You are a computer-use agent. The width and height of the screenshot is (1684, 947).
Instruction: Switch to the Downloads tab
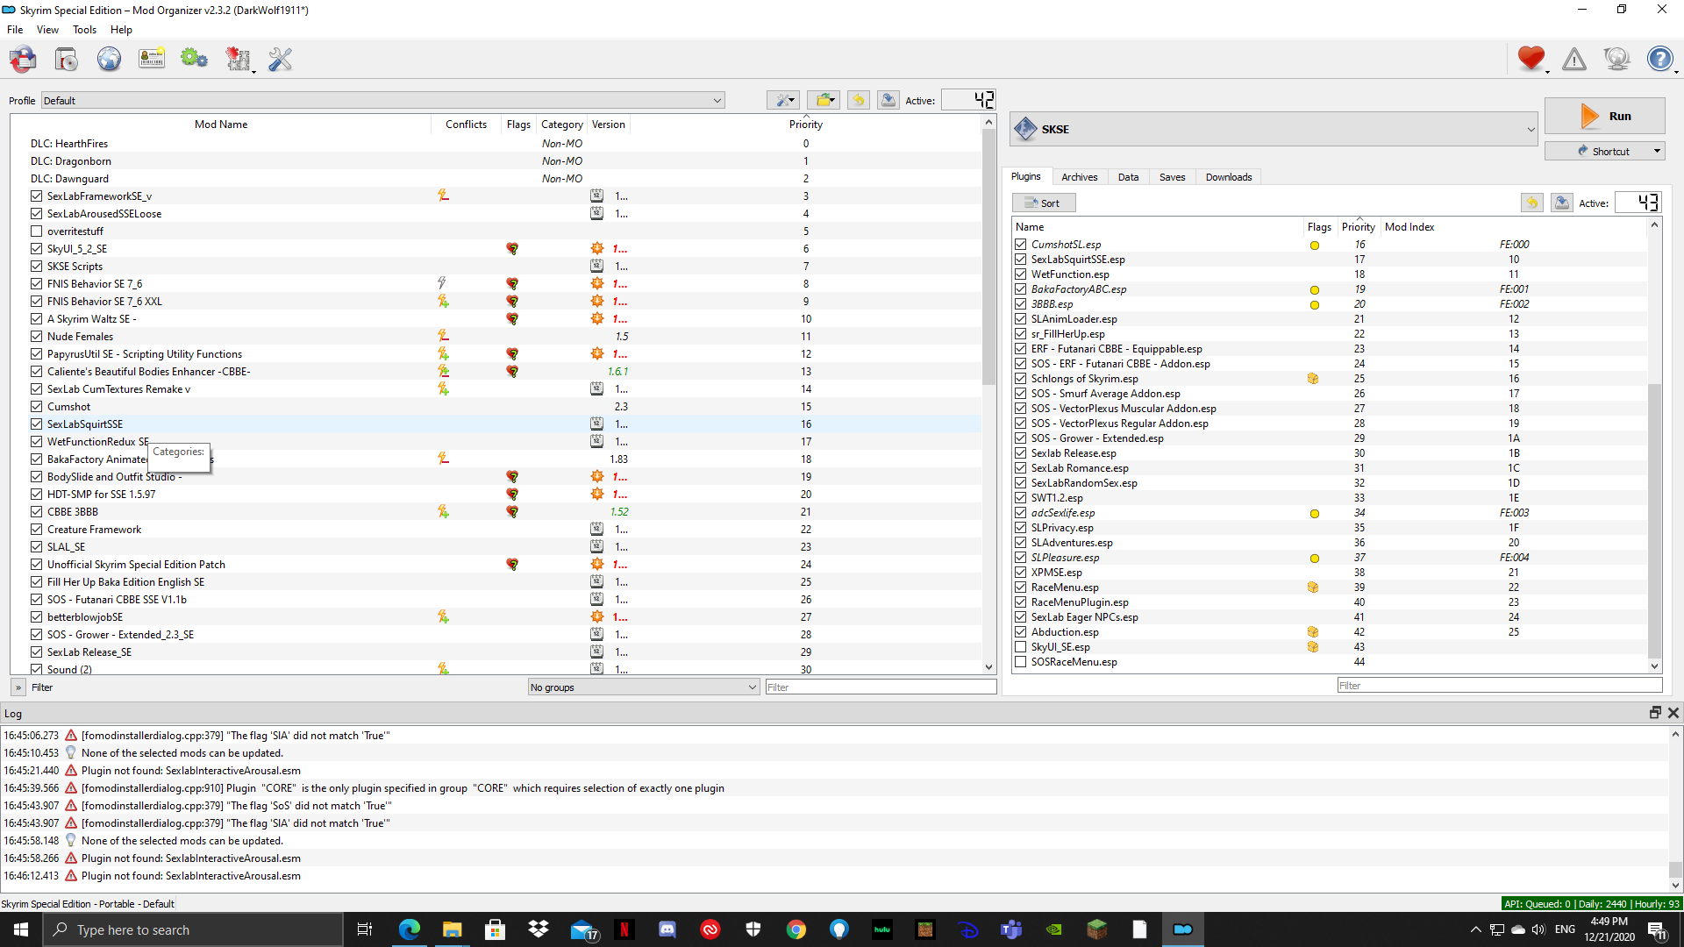pos(1229,177)
